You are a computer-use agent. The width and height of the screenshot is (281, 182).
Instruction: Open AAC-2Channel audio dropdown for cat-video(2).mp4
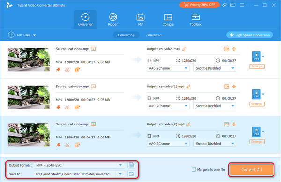coord(168,144)
